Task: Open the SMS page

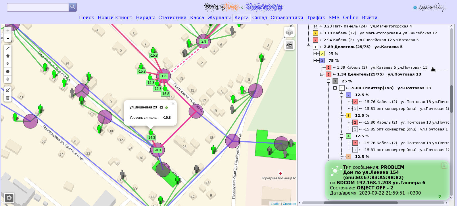Action: tap(334, 17)
